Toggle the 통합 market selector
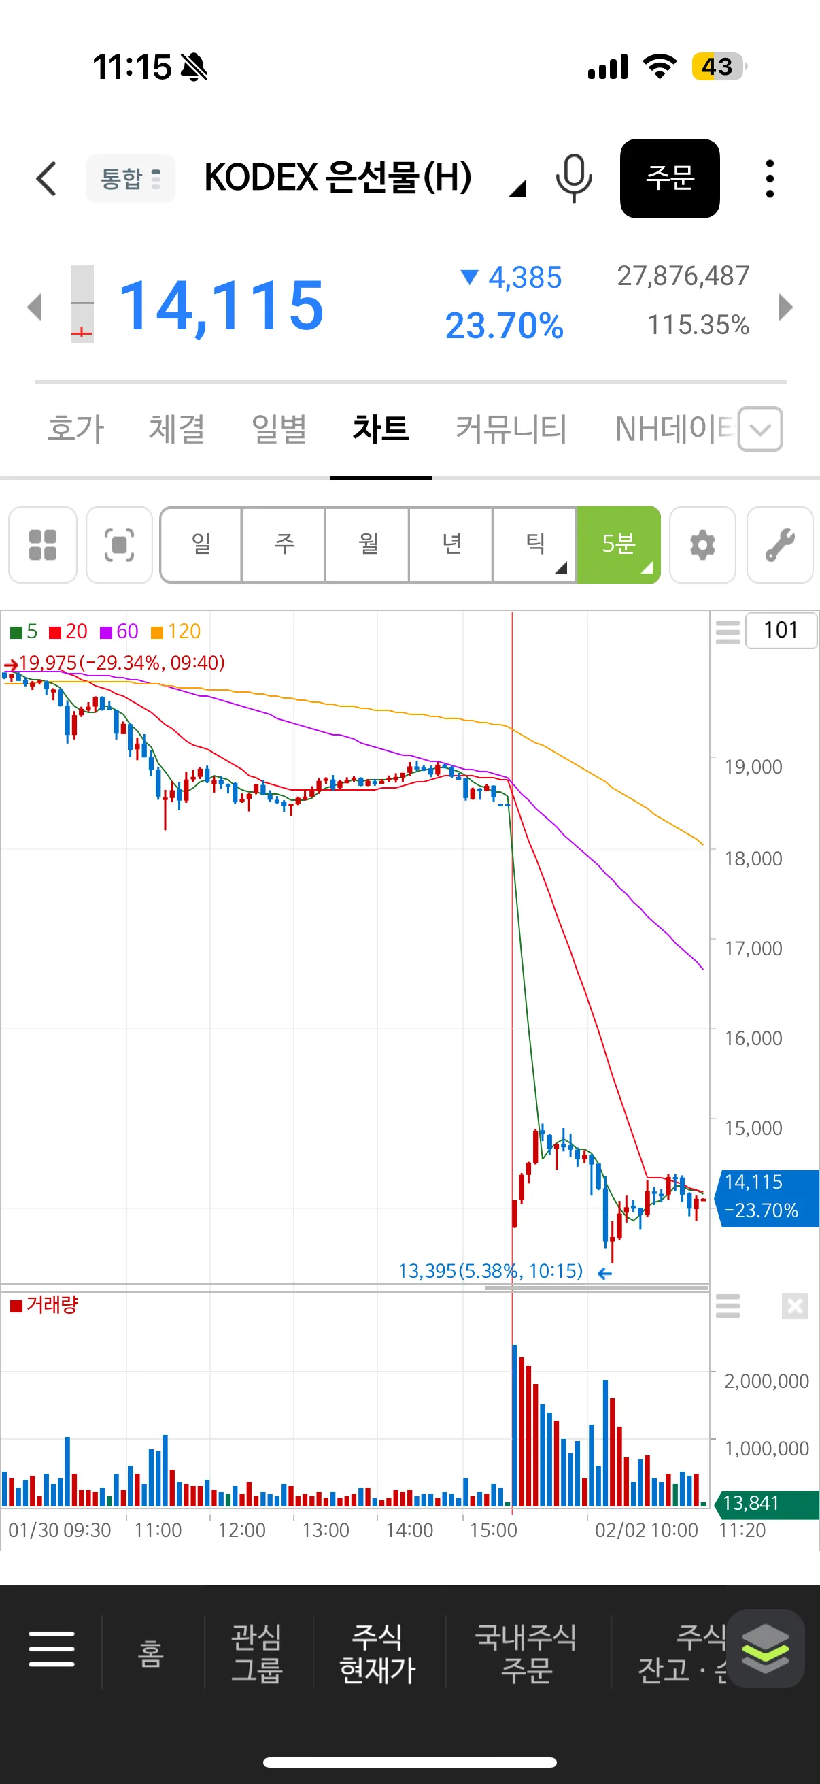 click(x=130, y=179)
